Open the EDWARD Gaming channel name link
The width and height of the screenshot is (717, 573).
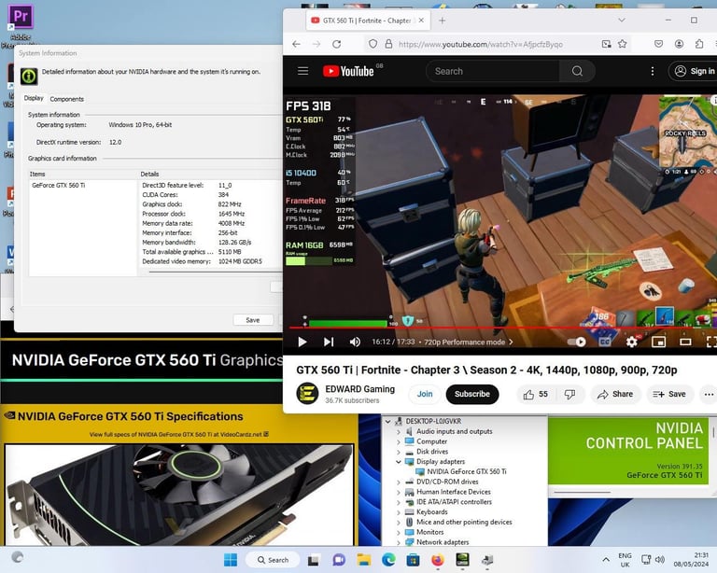(x=359, y=389)
